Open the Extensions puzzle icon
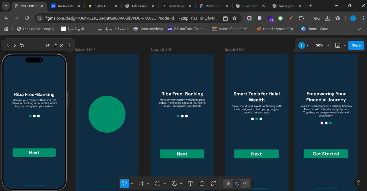Image resolution: width=367 pixels, height=191 pixels. pos(301,18)
